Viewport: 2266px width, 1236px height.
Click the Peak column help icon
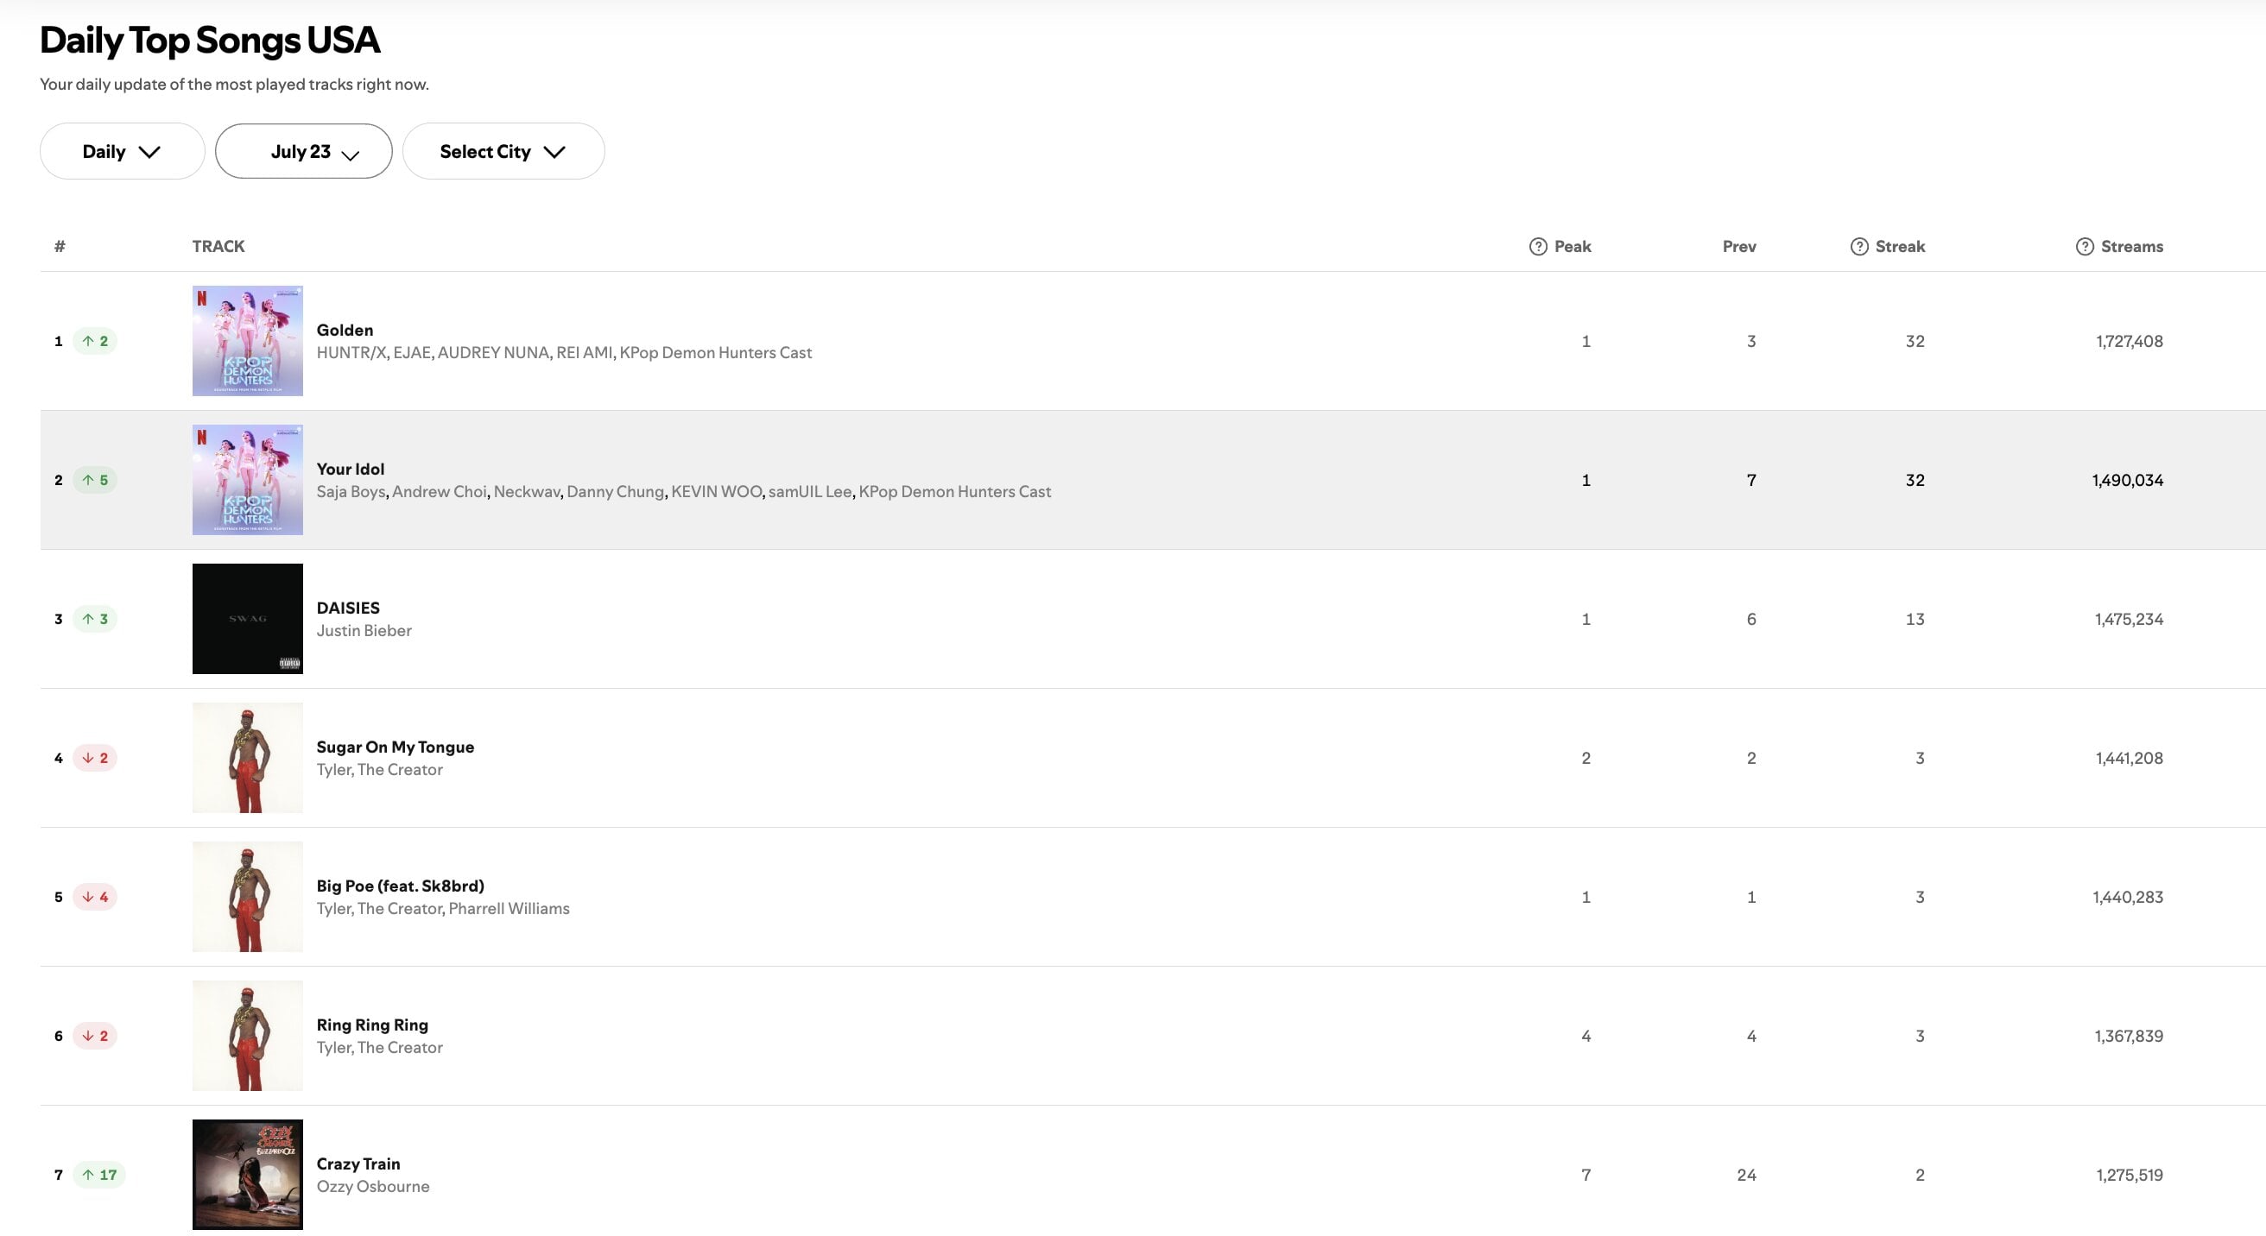click(x=1538, y=246)
